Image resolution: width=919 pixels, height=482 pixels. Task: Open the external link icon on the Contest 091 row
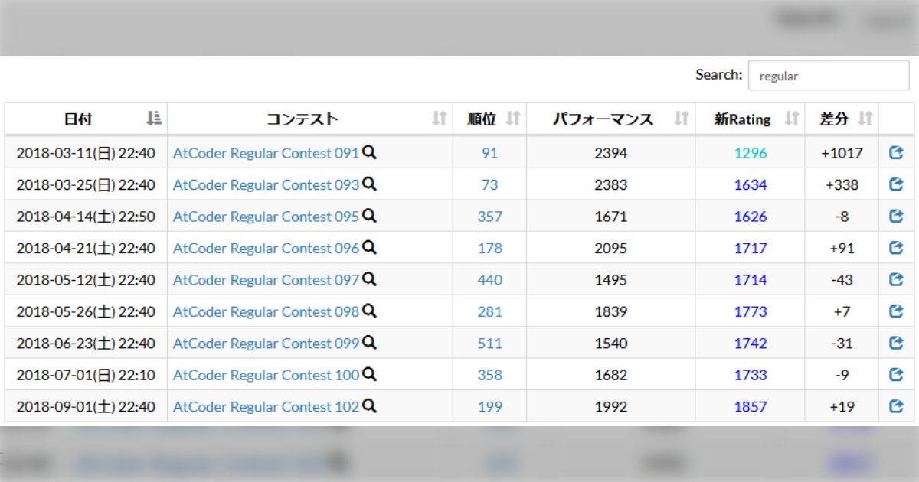click(x=896, y=152)
